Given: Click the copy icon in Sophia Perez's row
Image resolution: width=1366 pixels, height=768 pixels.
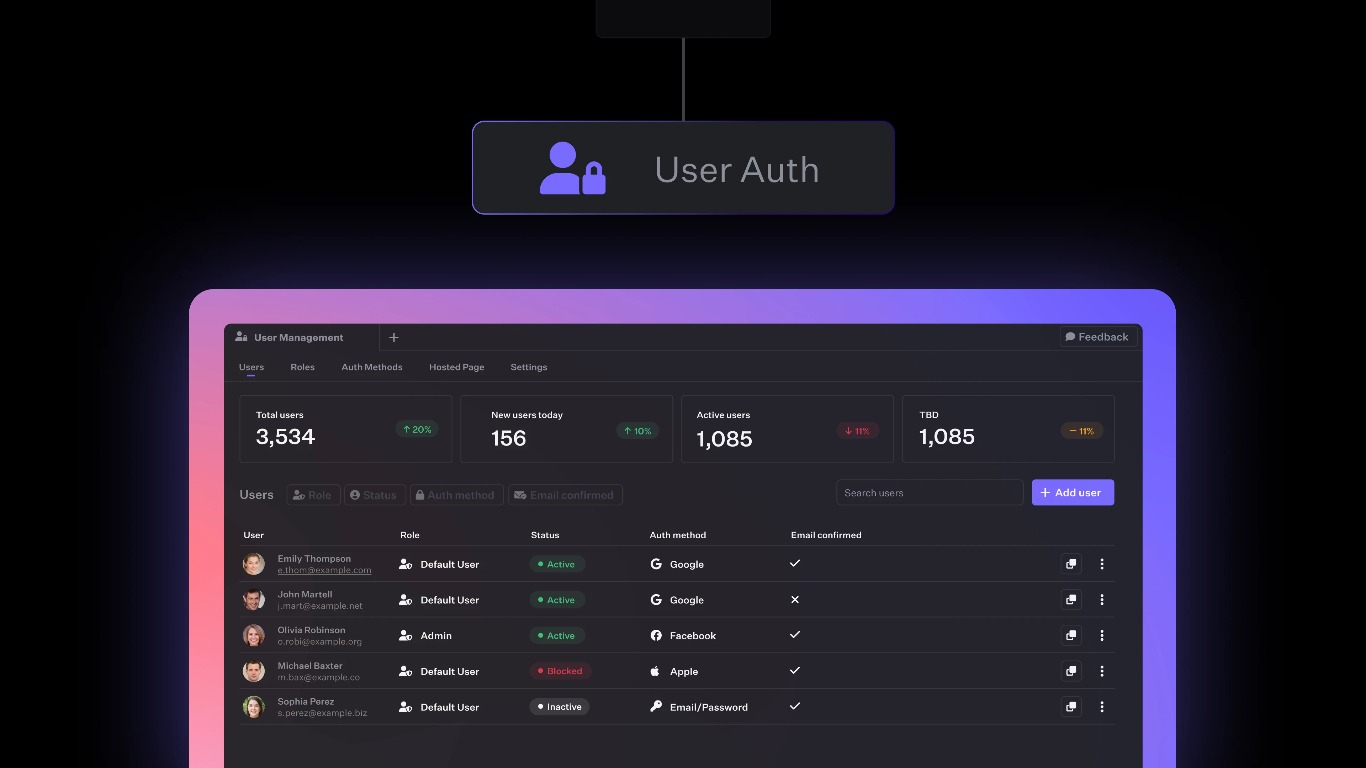Looking at the screenshot, I should click(1071, 706).
